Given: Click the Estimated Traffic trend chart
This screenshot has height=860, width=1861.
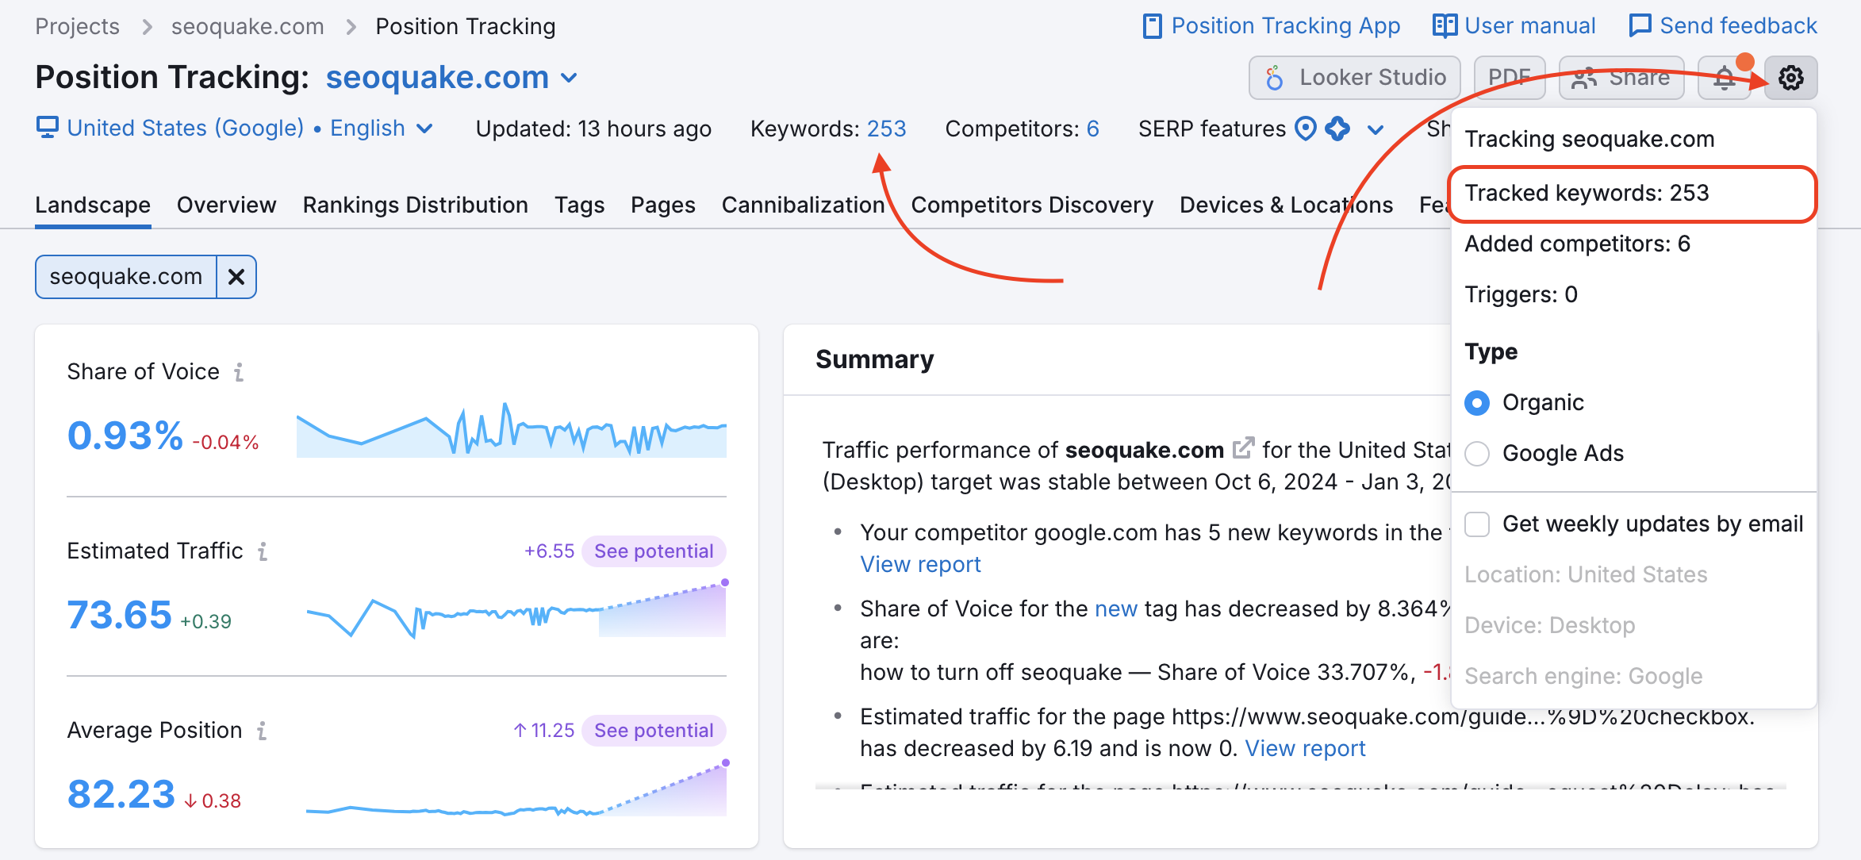Looking at the screenshot, I should (x=516, y=609).
